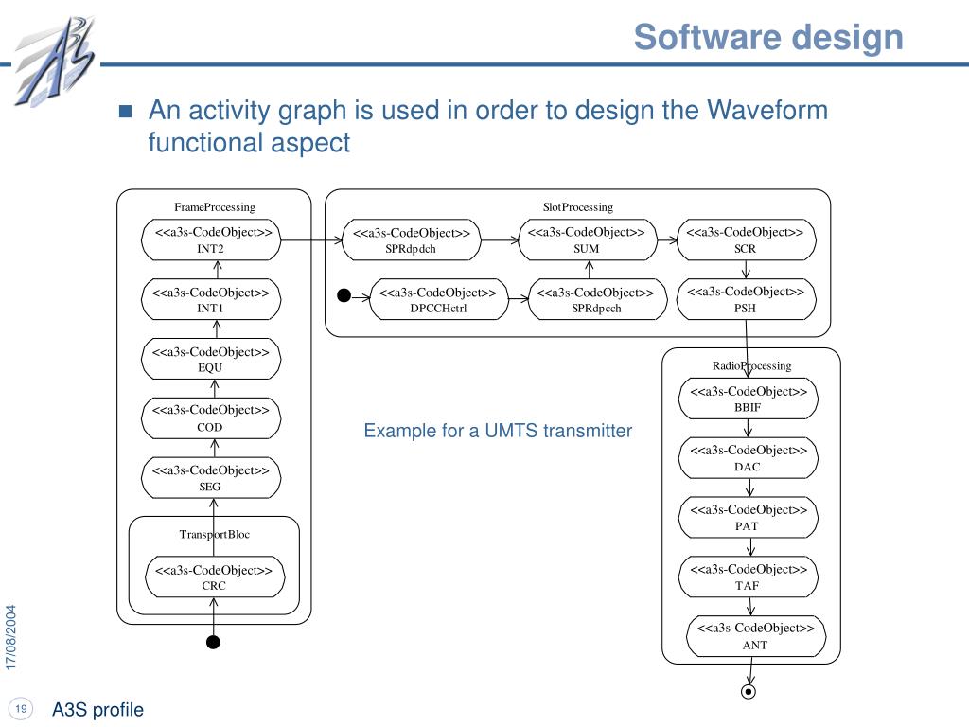Screen dimensions: 969x727
Task: Select the INT1 code object node
Action: coord(211,300)
